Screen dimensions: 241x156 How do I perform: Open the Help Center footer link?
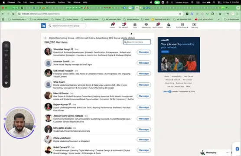[x=189, y=76]
